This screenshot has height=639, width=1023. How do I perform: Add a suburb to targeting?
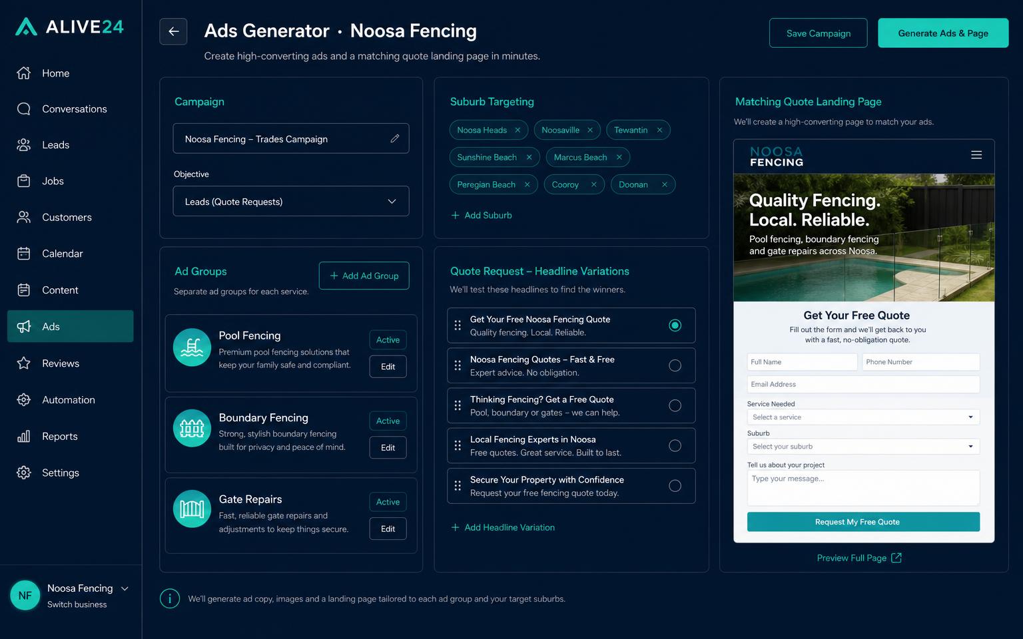pyautogui.click(x=482, y=216)
